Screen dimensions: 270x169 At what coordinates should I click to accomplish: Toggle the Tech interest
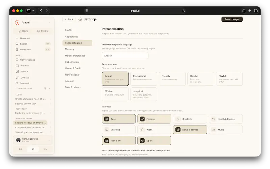coord(119,119)
